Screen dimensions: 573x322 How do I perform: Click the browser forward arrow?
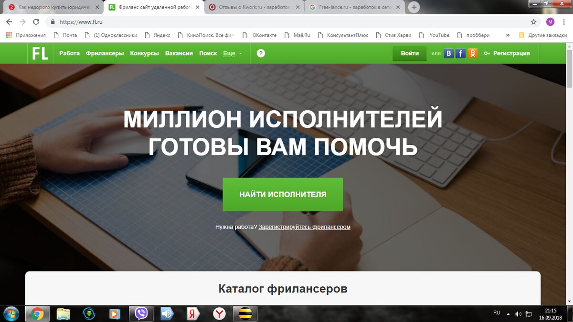point(22,22)
